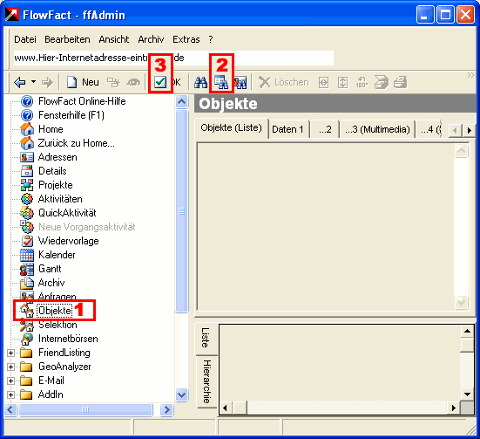Switch to Daten 1 tab
Screen dimensions: 480x439
pyautogui.click(x=288, y=129)
